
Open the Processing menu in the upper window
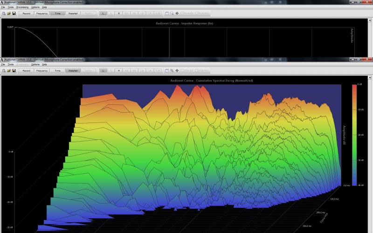point(22,7)
